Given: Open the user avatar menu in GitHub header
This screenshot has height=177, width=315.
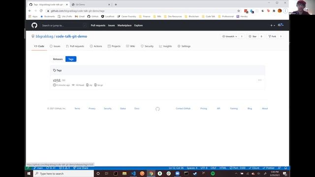Looking at the screenshot, I should [x=281, y=25].
